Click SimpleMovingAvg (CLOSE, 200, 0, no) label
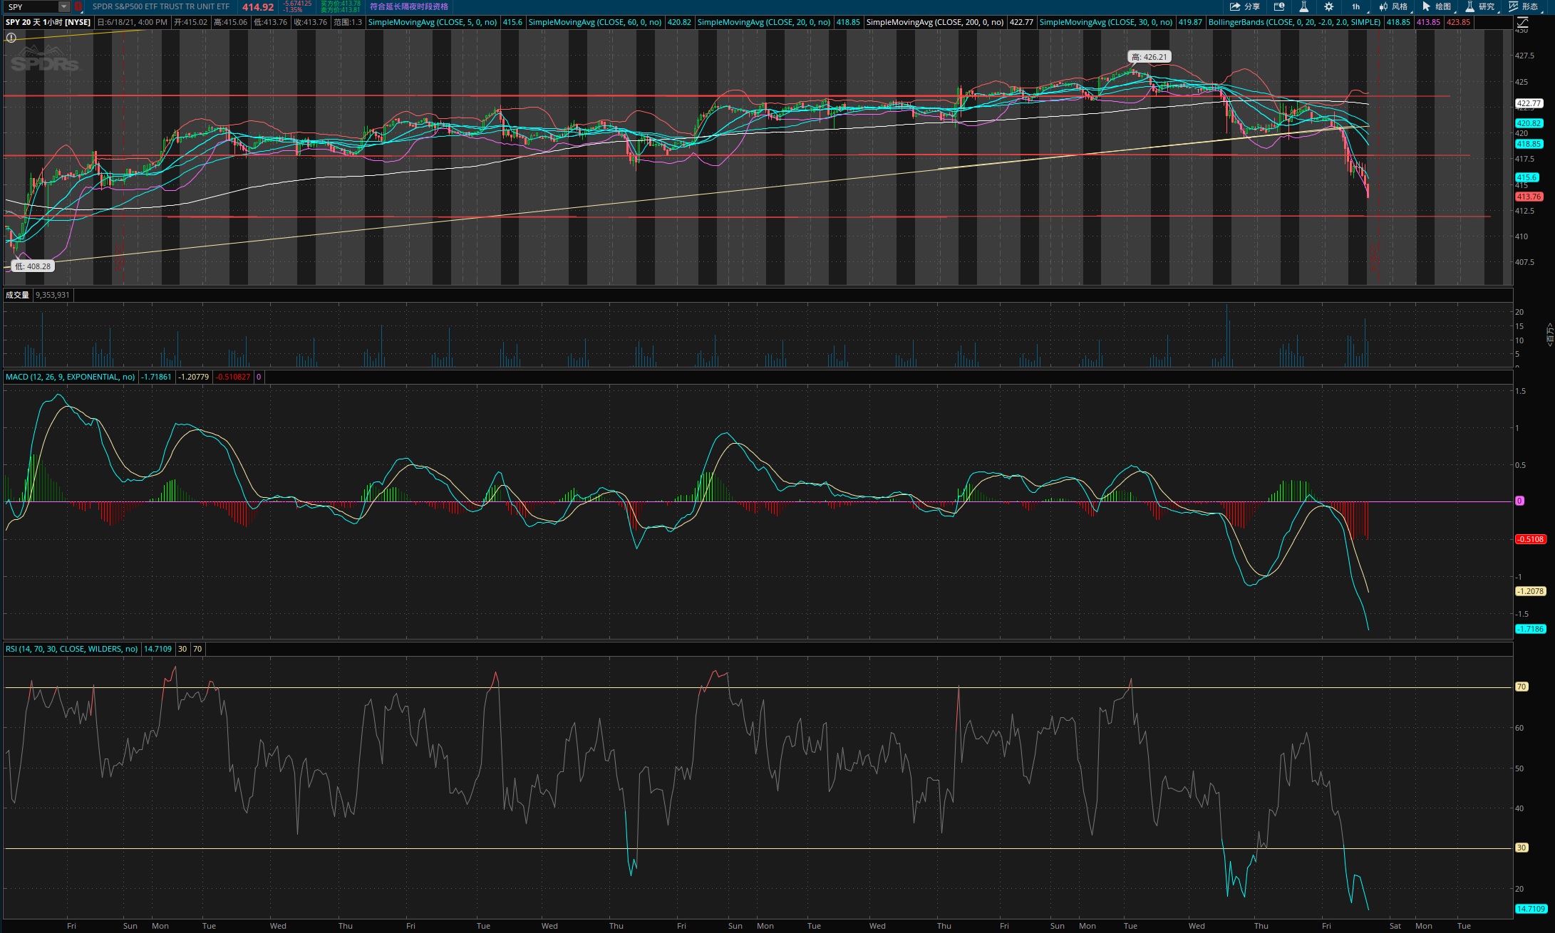 pyautogui.click(x=935, y=22)
